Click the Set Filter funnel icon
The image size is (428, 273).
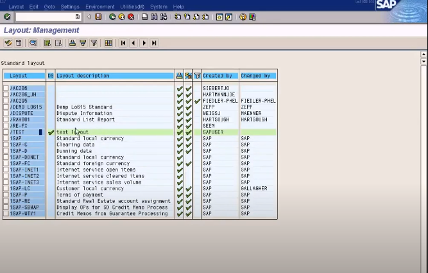pos(94,43)
